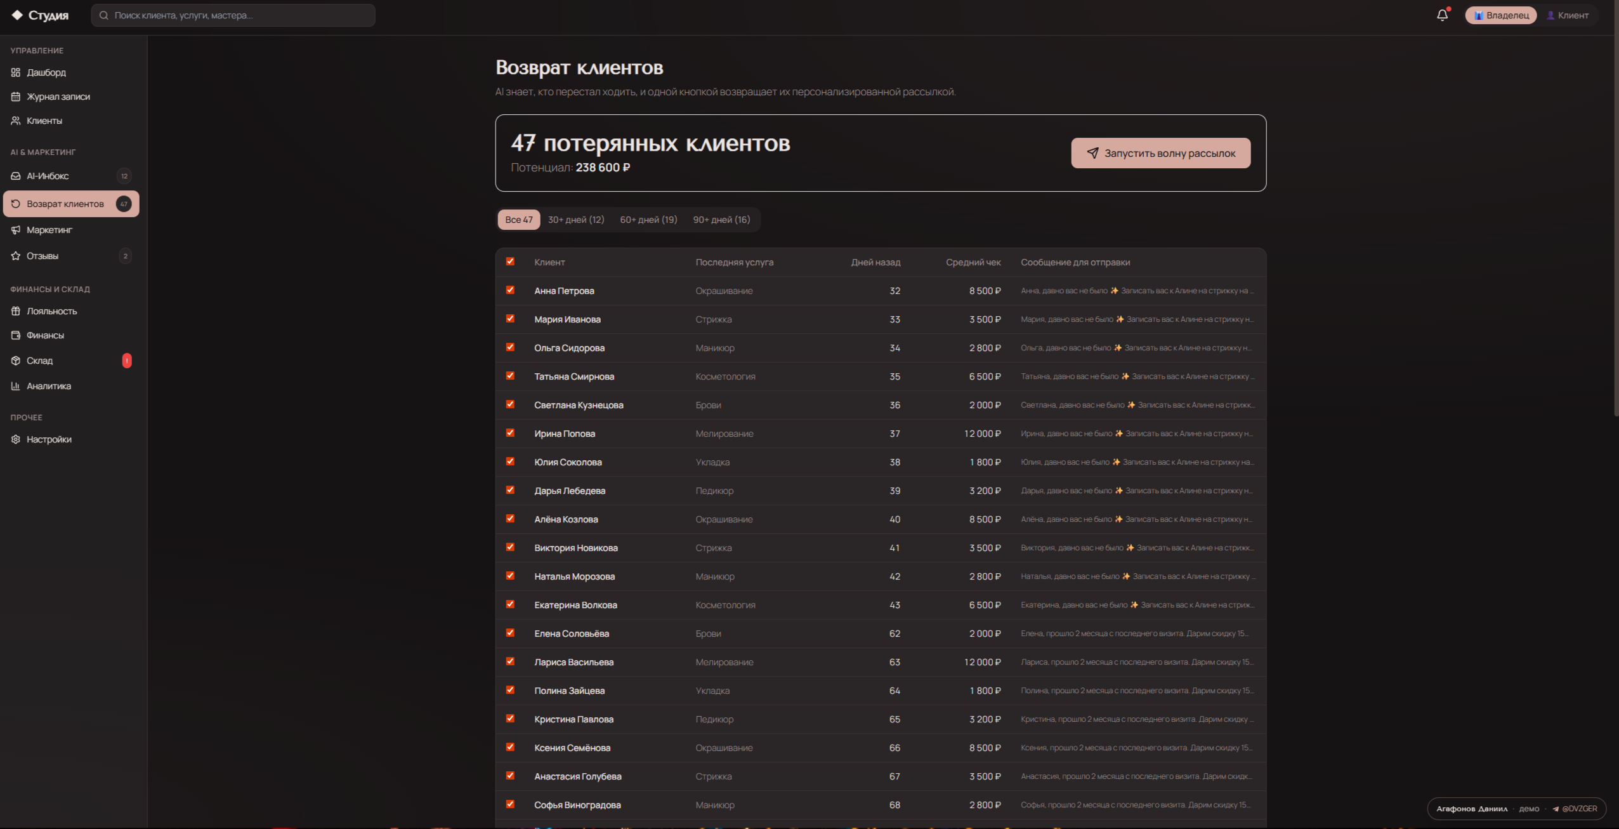Select the Все 47 filter tab
1619x829 pixels.
[x=519, y=220]
